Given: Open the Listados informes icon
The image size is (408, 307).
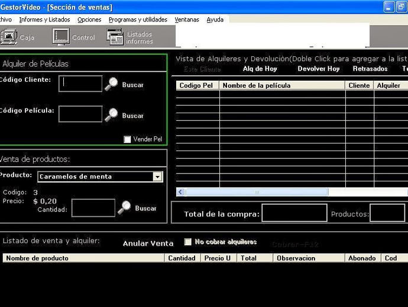Looking at the screenshot, I should [x=115, y=37].
